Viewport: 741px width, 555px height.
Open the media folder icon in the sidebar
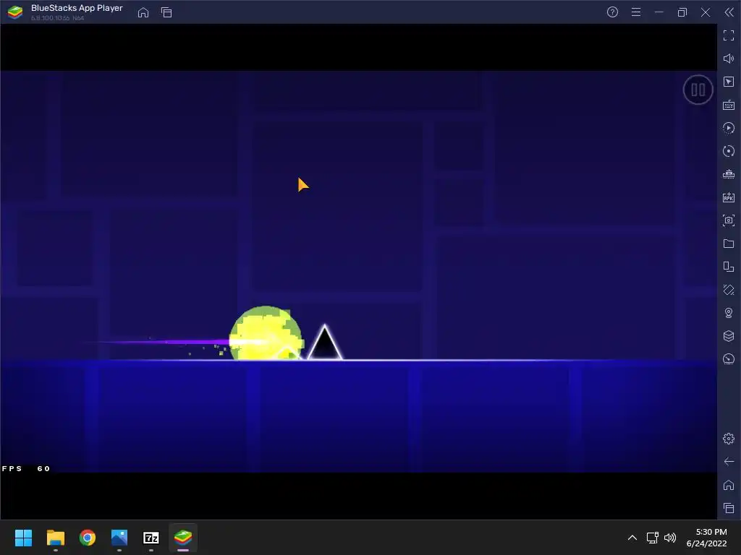pos(729,244)
